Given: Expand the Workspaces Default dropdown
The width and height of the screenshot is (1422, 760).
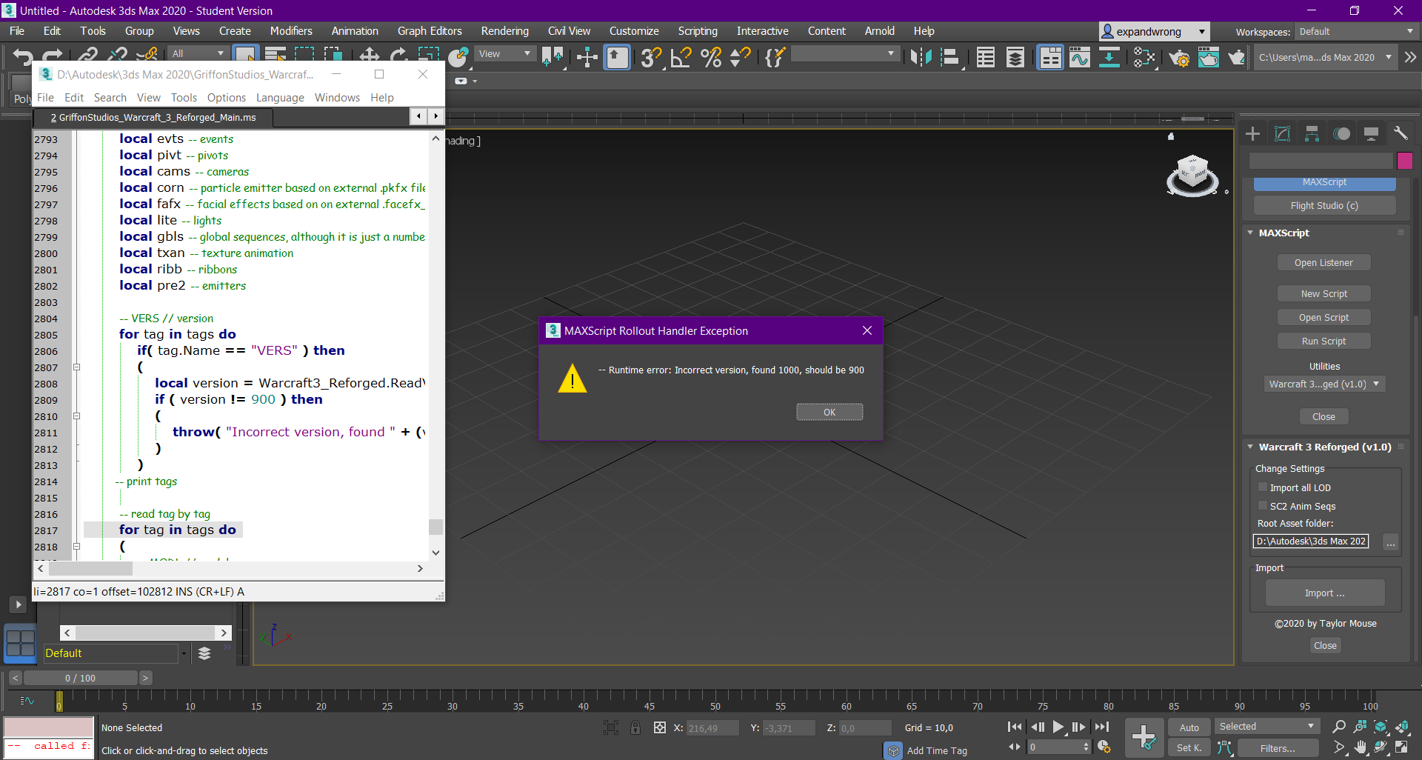Looking at the screenshot, I should click(1355, 32).
